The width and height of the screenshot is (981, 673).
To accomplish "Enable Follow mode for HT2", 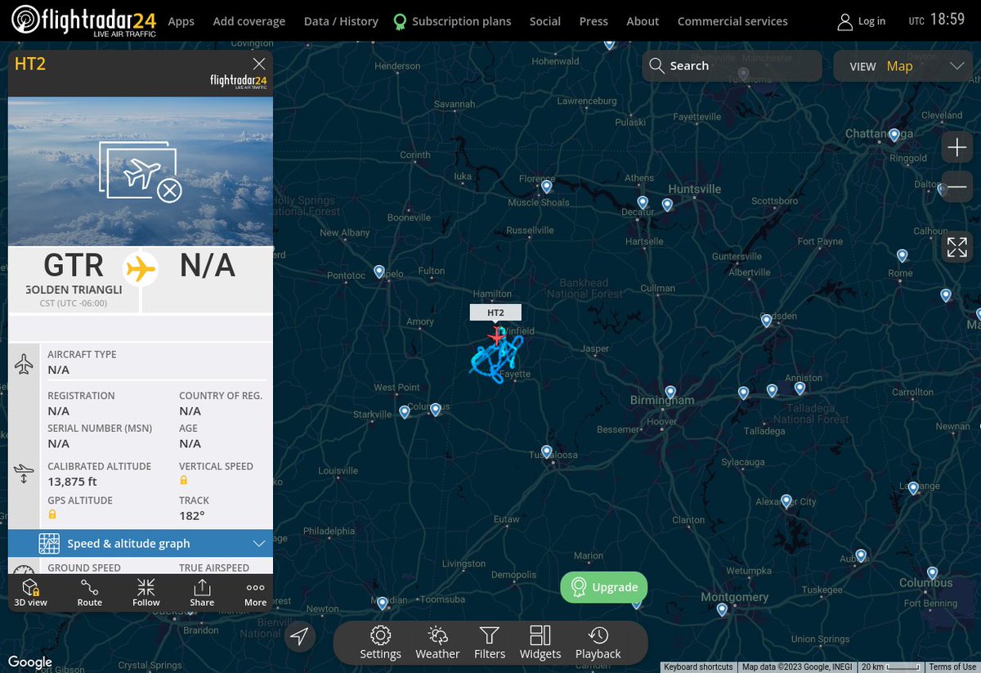I will [x=146, y=593].
